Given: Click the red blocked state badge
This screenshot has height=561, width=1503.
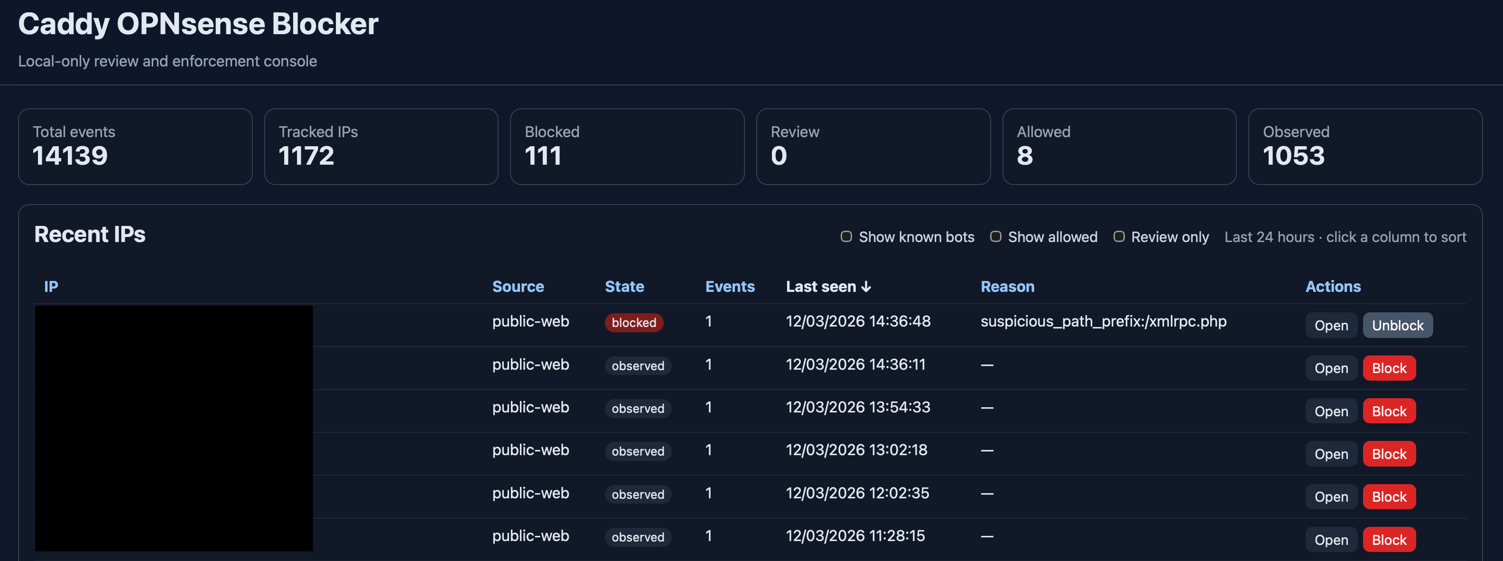Looking at the screenshot, I should pos(633,323).
